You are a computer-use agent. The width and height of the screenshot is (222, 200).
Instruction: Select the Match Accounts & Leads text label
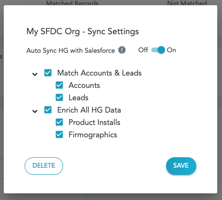point(99,73)
